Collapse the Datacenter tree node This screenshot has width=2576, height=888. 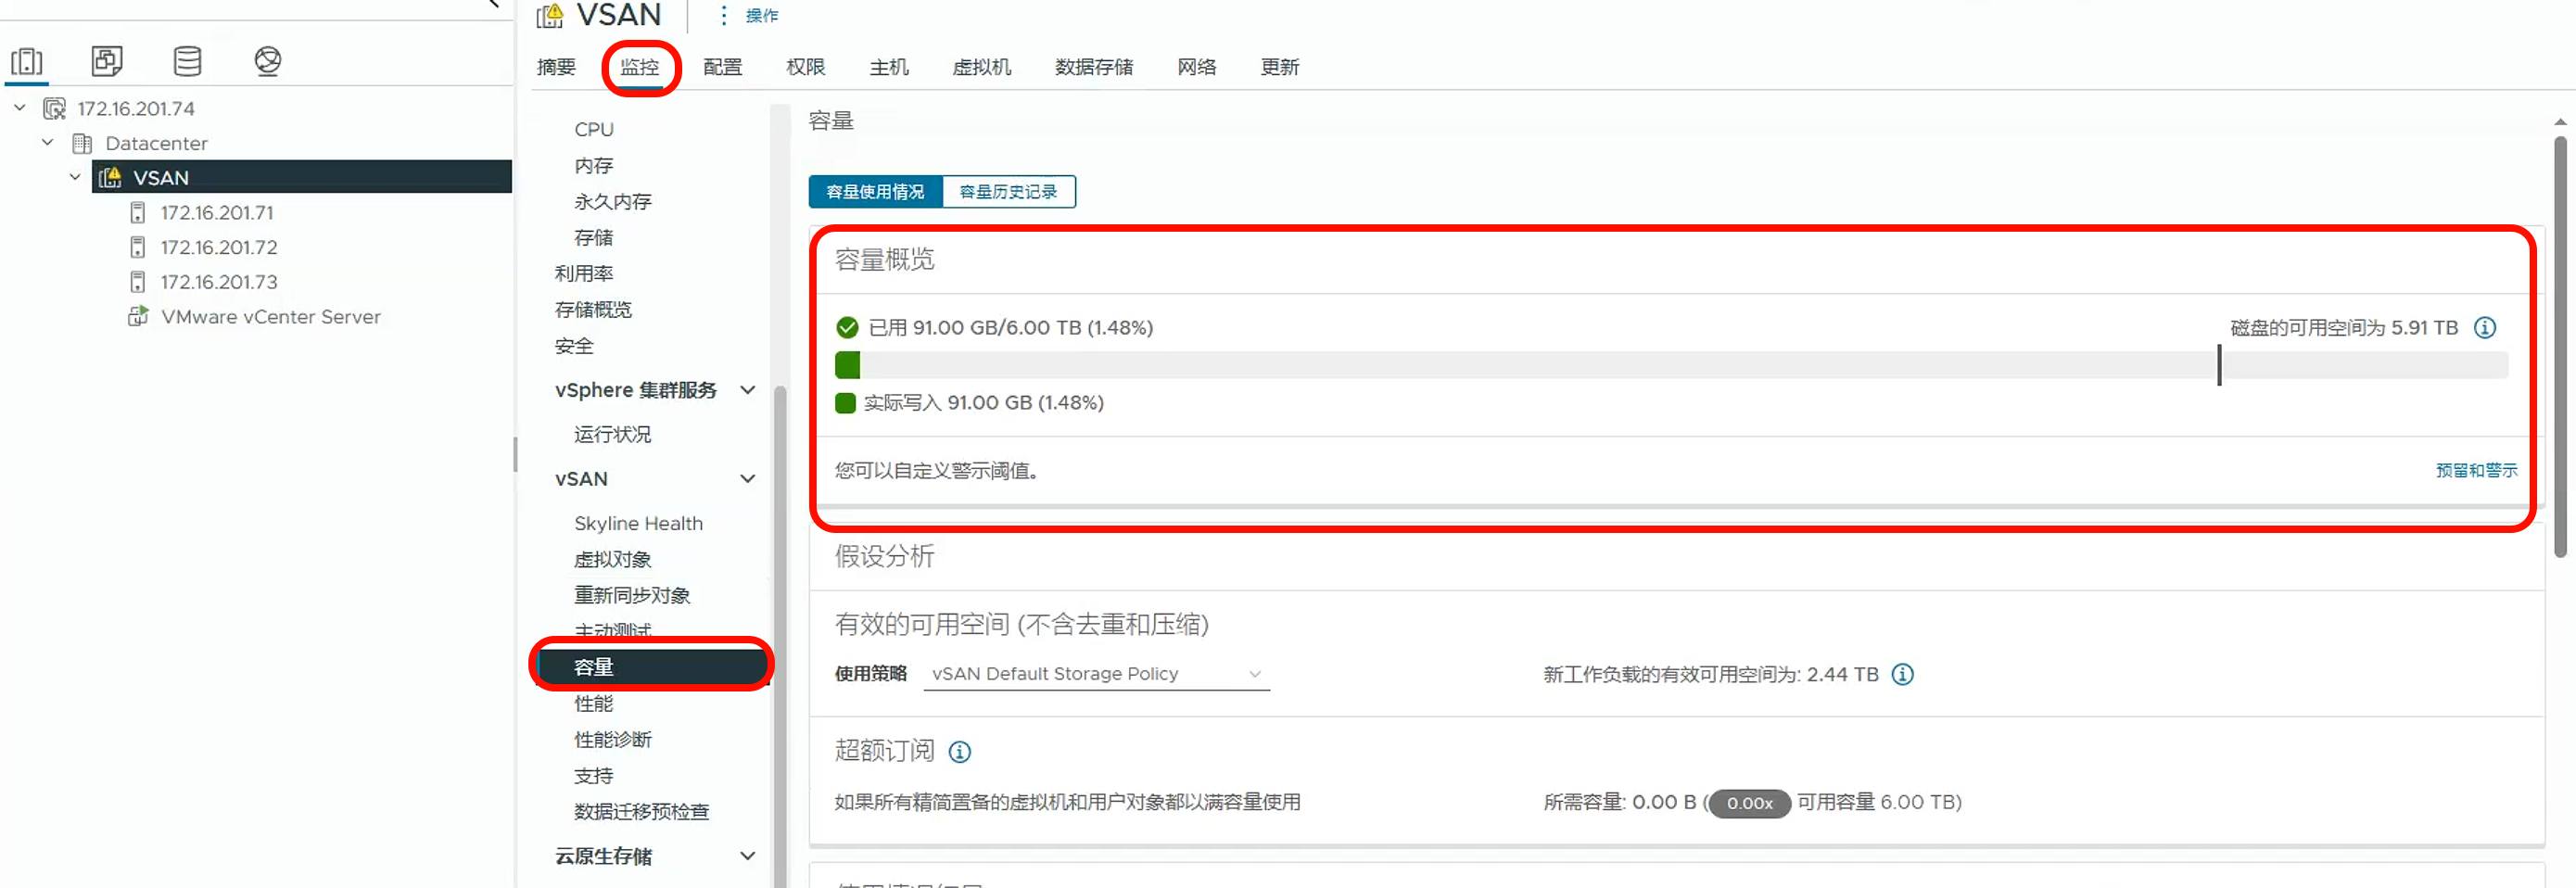[47, 142]
